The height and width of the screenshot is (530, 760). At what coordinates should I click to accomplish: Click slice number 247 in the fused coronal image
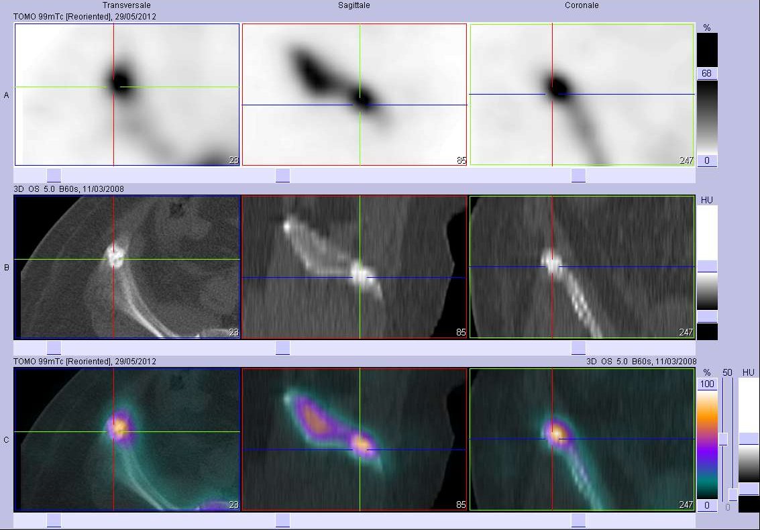[686, 505]
